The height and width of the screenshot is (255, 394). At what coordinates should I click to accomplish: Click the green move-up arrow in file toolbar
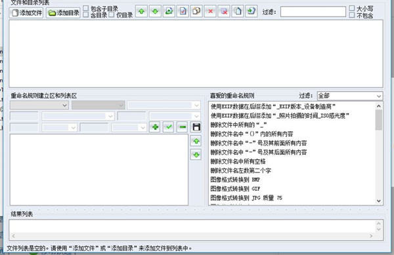(141, 11)
